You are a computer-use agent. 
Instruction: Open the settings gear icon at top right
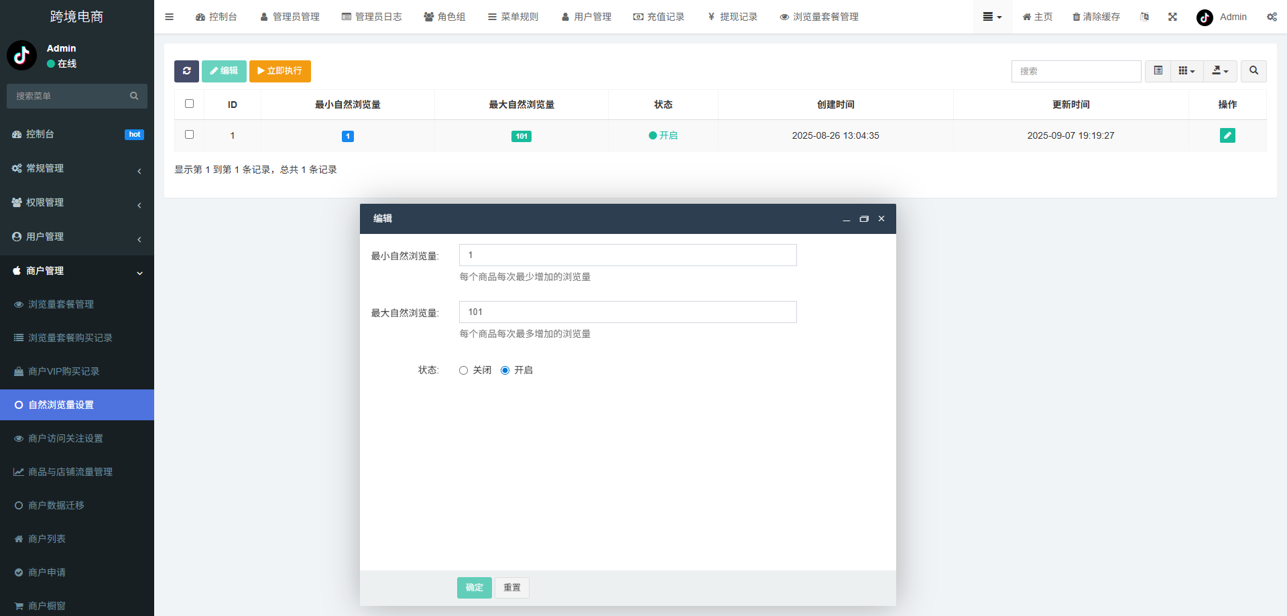tap(1272, 17)
